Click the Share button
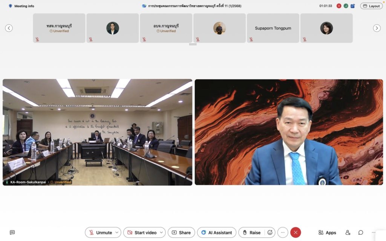Screen dimensions: 386x241 click(181, 232)
